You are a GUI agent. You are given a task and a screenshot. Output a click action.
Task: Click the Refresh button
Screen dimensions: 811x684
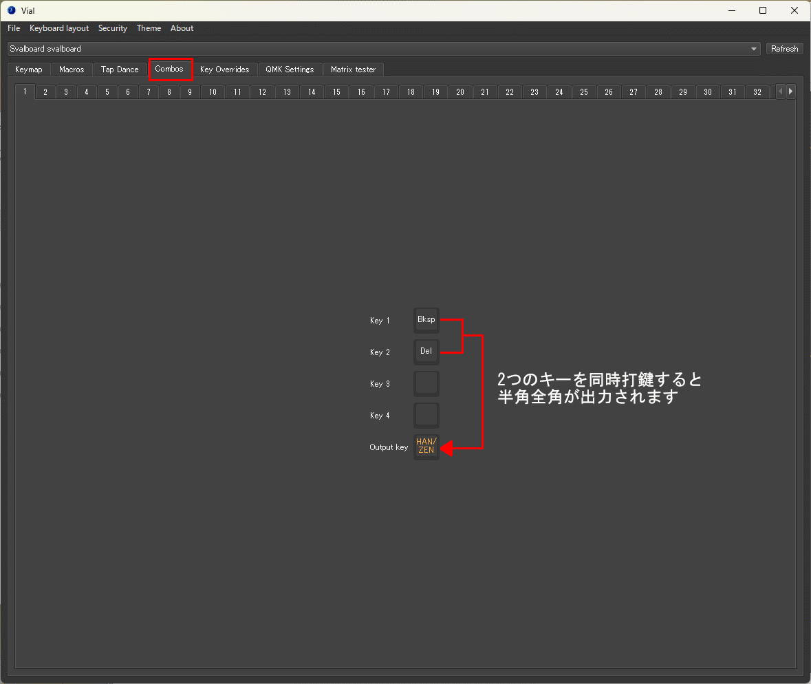tap(784, 49)
